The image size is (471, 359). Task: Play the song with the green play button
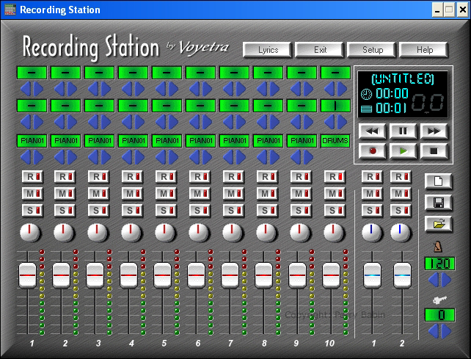(403, 151)
